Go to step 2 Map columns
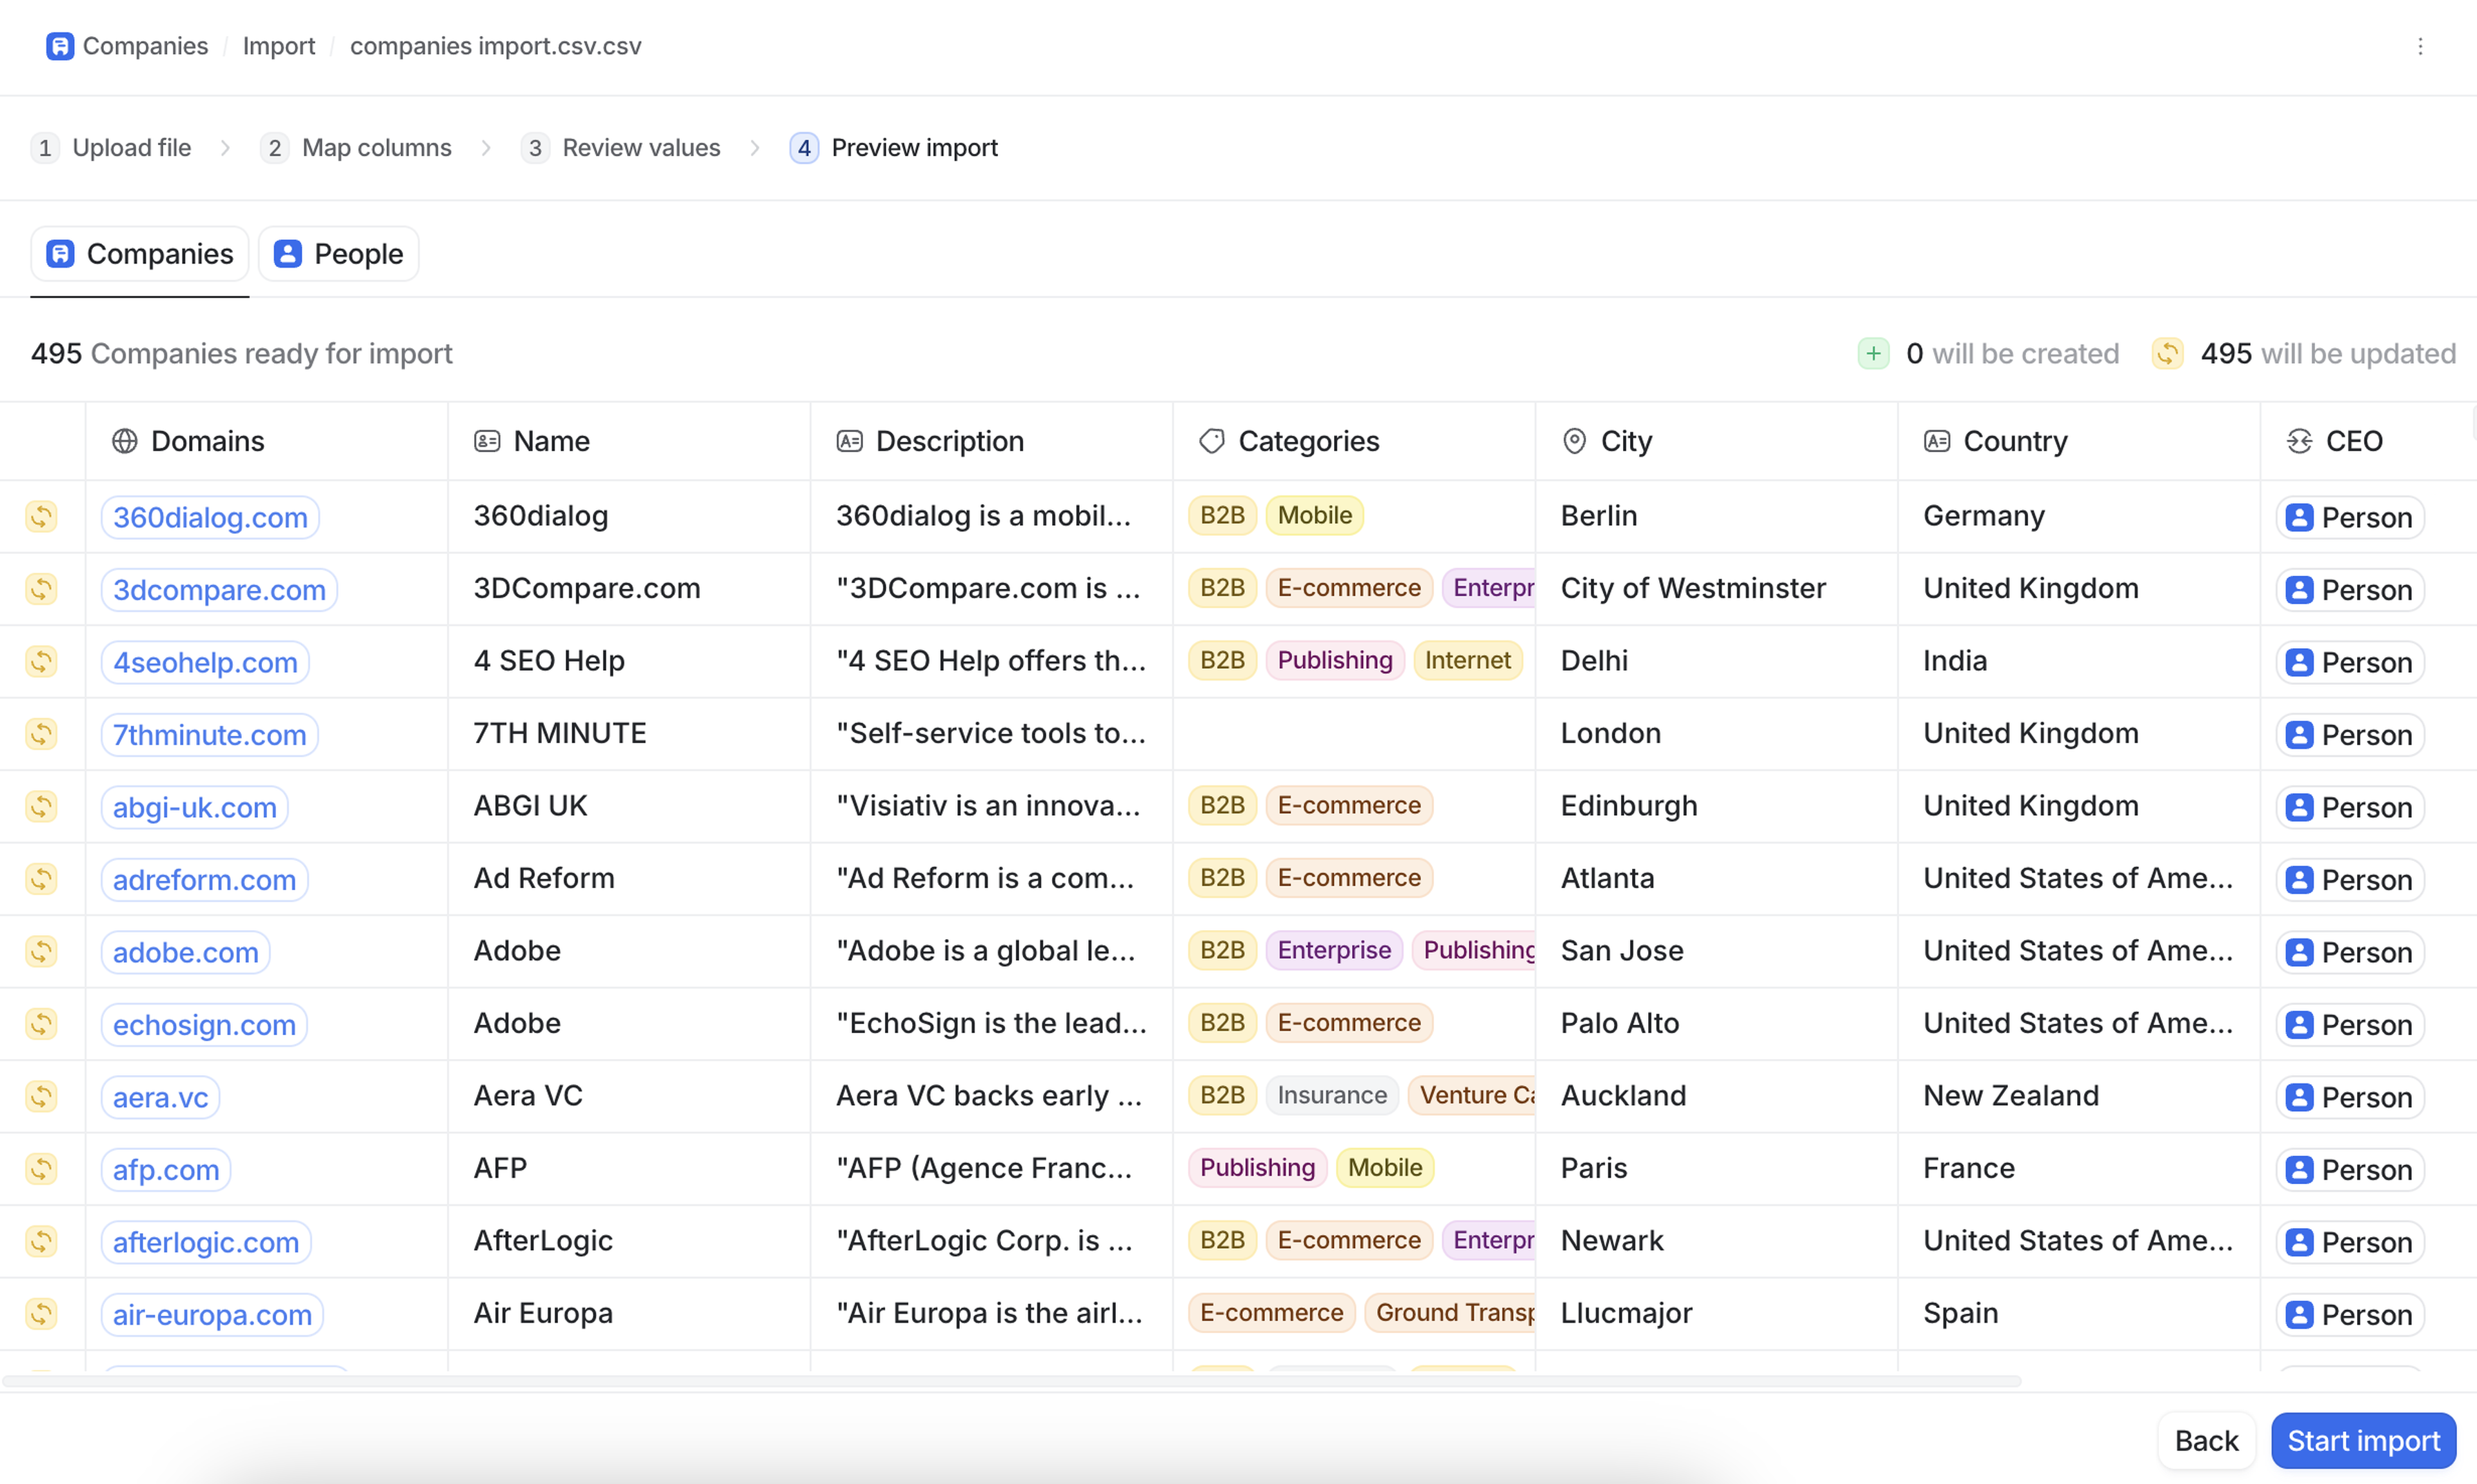Screen dimensions: 2477x1484 click(x=356, y=148)
